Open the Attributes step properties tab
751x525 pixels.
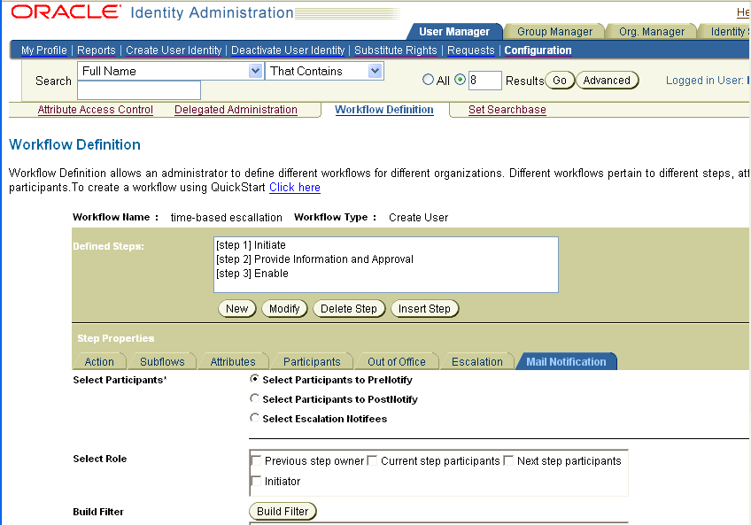point(233,361)
